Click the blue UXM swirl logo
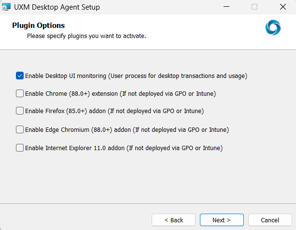 [273, 27]
